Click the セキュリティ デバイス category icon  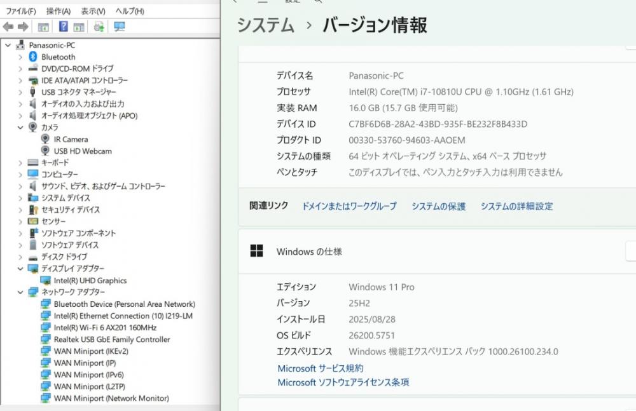[x=33, y=210]
